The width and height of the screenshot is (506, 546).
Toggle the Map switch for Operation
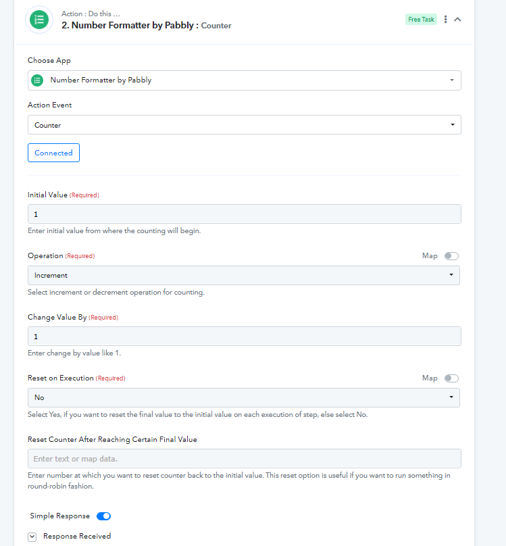tap(451, 256)
